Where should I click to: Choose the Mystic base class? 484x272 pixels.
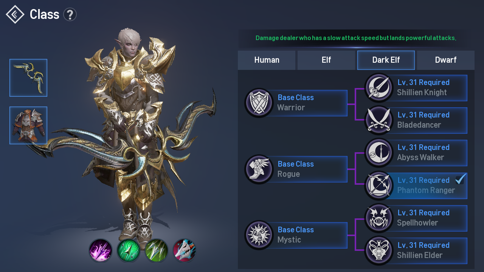pyautogui.click(x=296, y=235)
